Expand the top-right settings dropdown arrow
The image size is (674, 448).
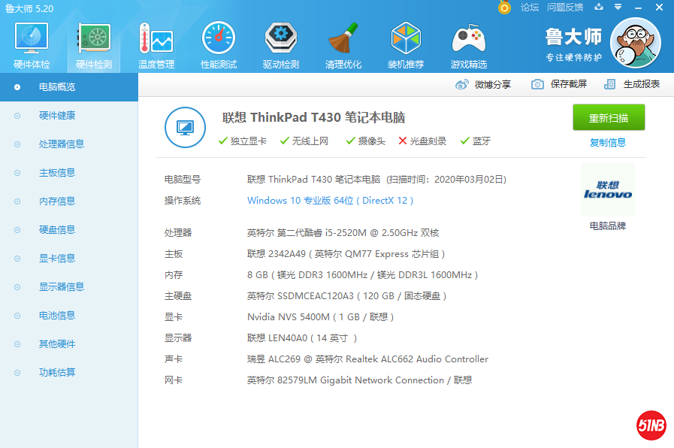(x=617, y=7)
